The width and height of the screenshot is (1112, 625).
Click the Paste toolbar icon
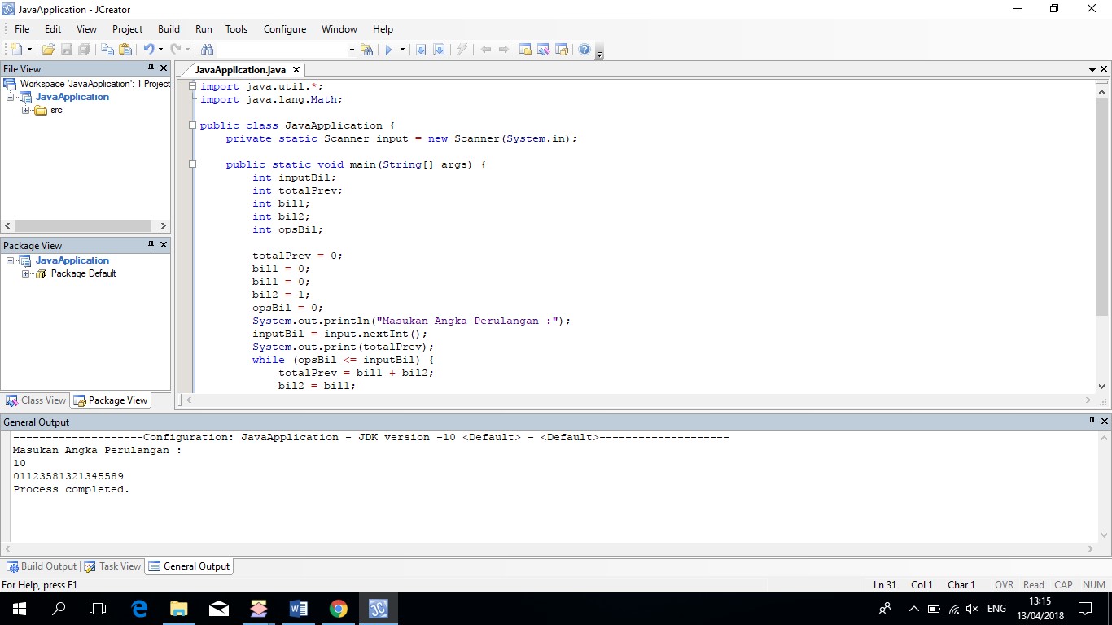coord(125,50)
